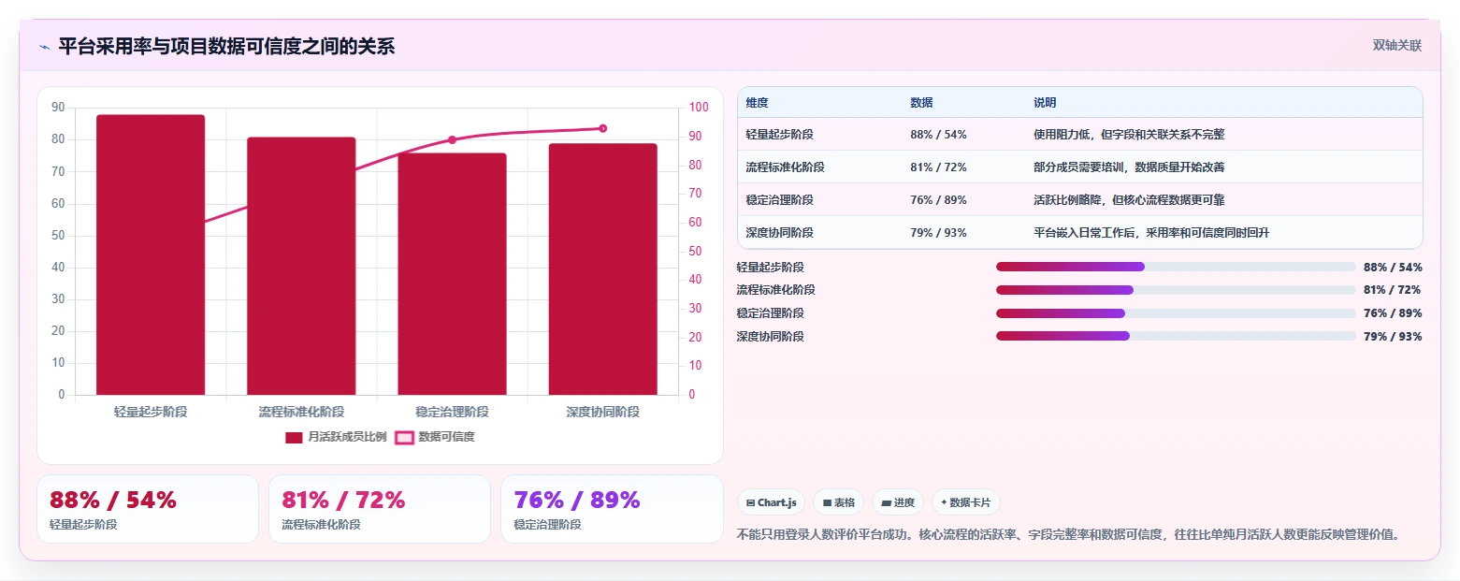Click the 稳定治理阶段 progress bar

click(x=1176, y=313)
